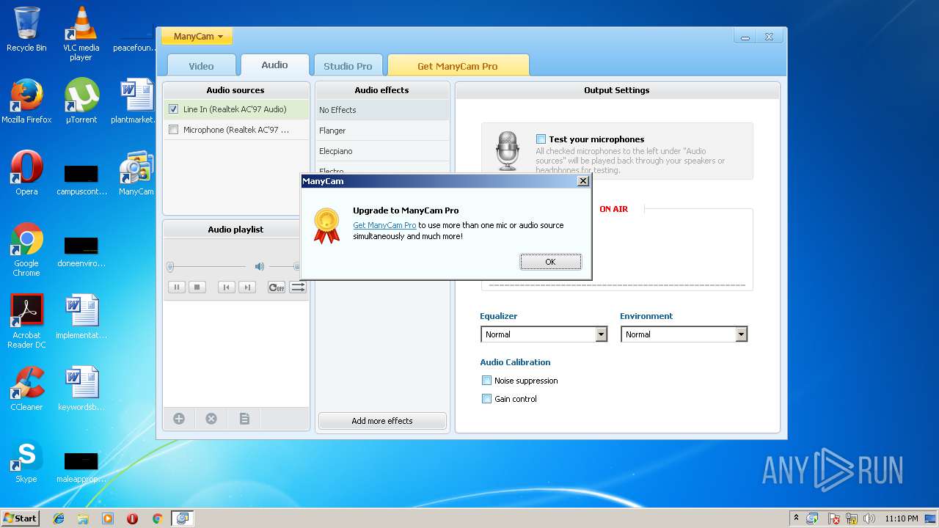Expand the Equalizer dropdown
The height and width of the screenshot is (528, 939).
(602, 334)
